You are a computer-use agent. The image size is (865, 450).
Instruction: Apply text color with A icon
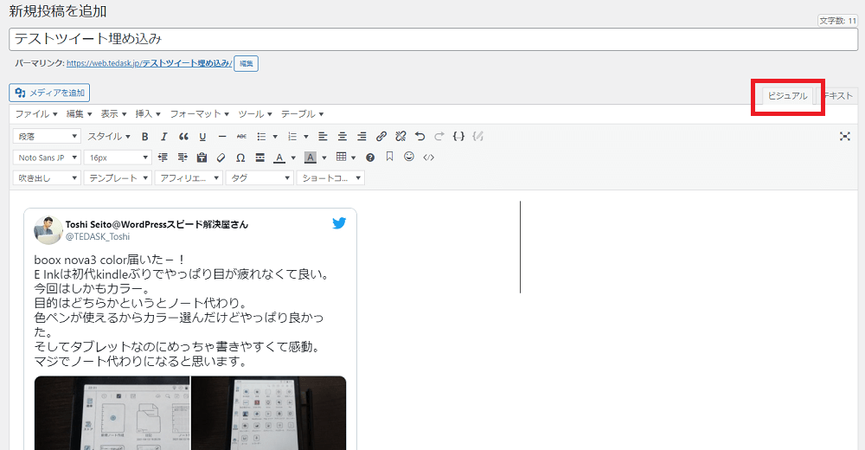[x=279, y=157]
